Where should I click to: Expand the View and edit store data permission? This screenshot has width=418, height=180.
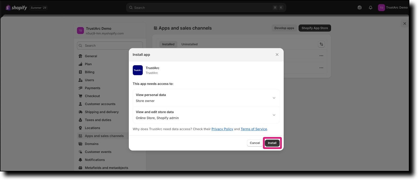coord(206,115)
